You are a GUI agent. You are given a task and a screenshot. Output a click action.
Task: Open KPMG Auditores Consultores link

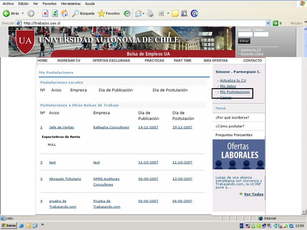106,181
